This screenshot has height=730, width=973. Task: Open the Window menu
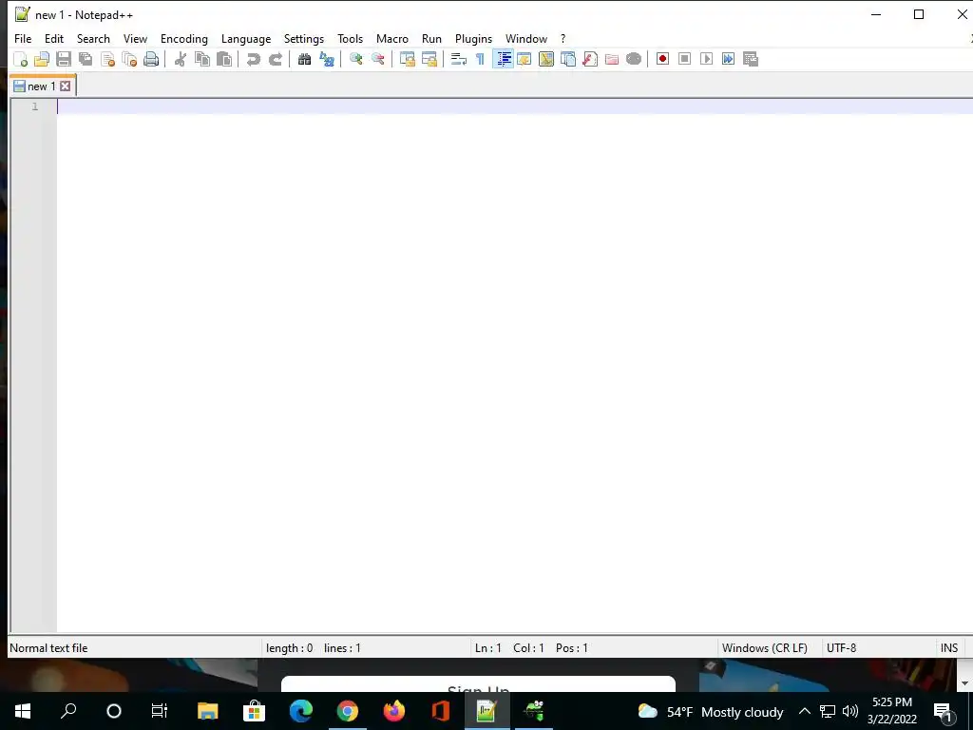(x=526, y=38)
